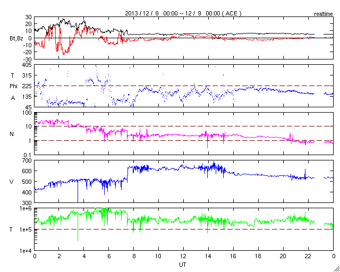Click the '600' tick on V axis
340x272 pixels.
click(27, 171)
